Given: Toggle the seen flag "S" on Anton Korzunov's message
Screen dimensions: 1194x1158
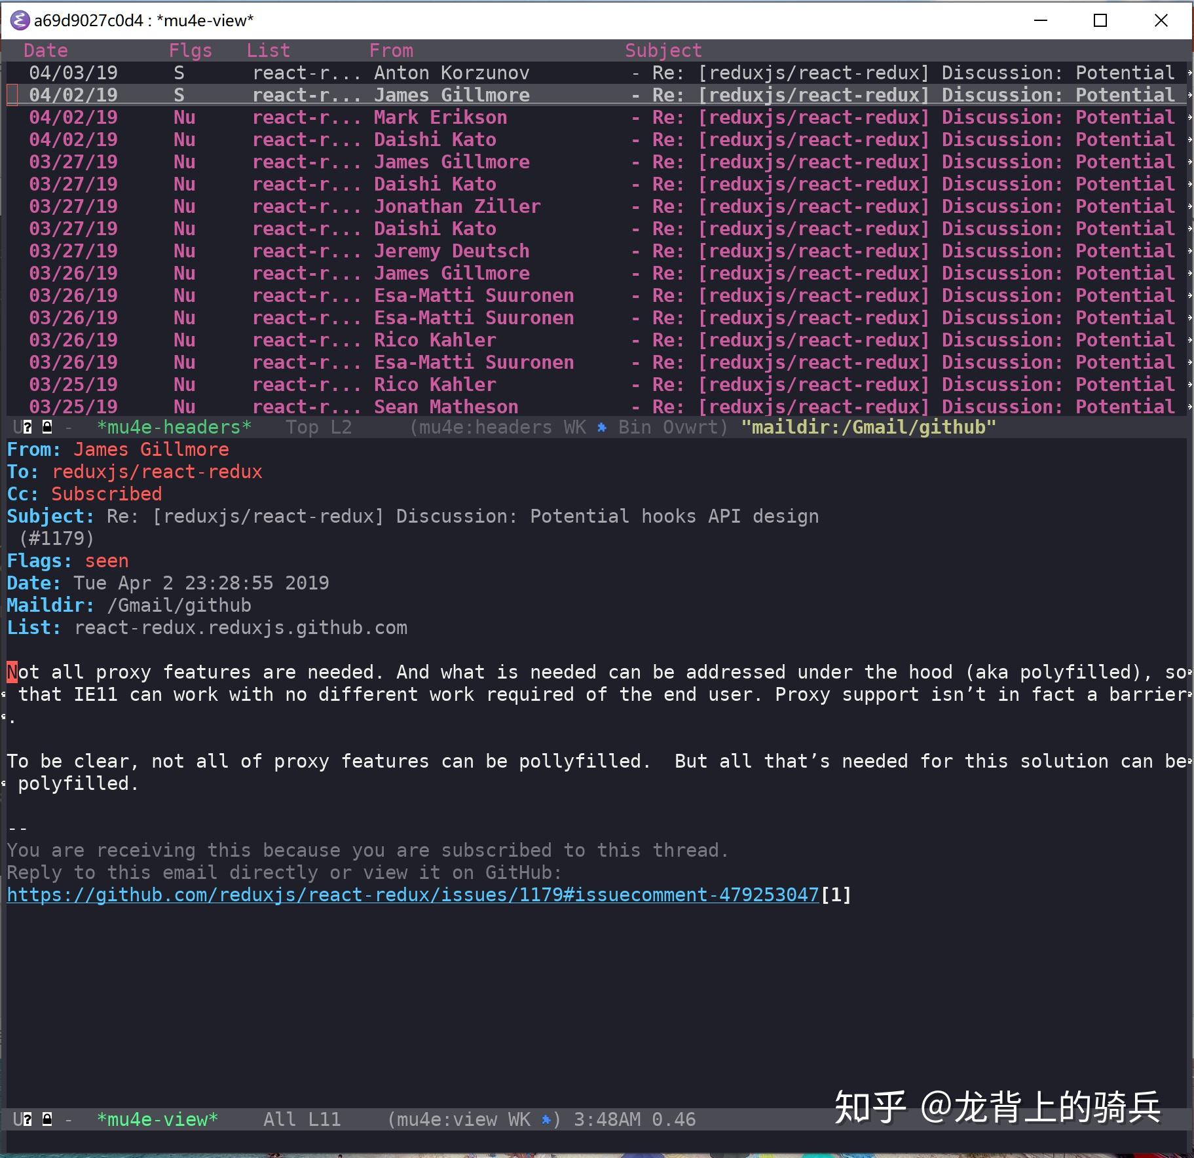Looking at the screenshot, I should (x=178, y=73).
